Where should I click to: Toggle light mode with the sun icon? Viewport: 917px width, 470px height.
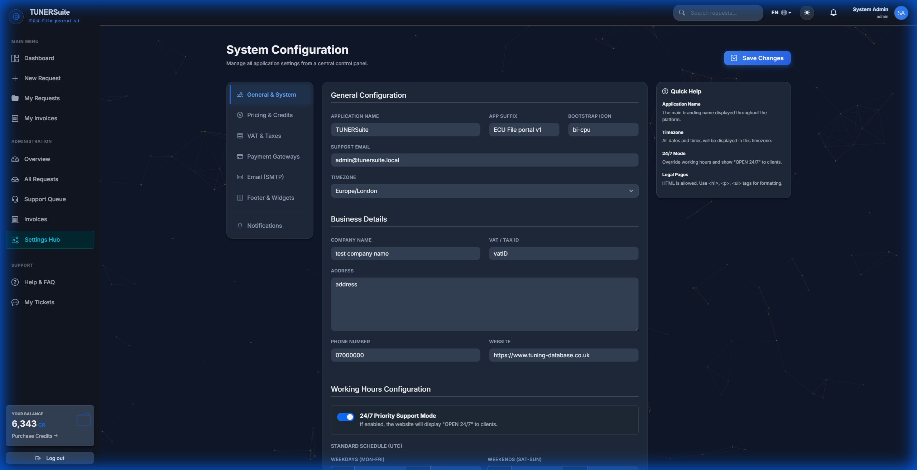807,13
